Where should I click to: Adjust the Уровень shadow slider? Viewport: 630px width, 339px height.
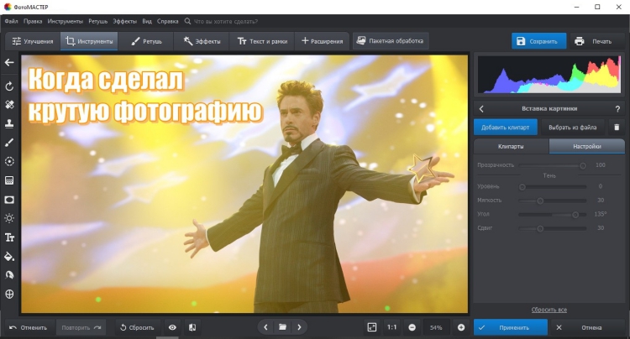click(x=553, y=186)
